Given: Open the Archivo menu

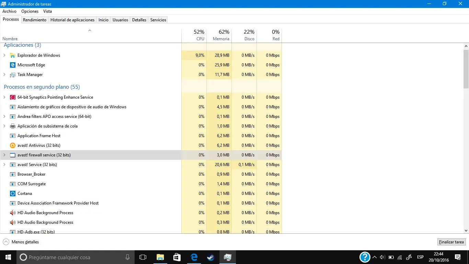Looking at the screenshot, I should (x=9, y=11).
